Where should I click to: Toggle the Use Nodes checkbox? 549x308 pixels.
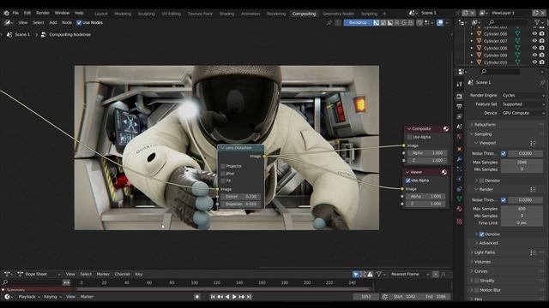click(79, 23)
